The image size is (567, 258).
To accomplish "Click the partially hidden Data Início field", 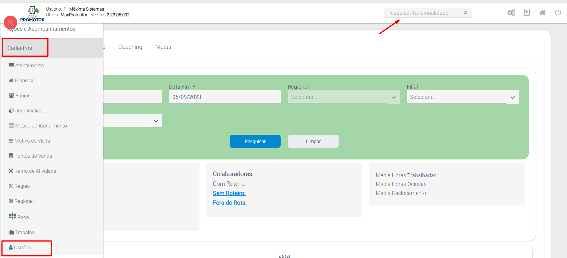I will [x=132, y=97].
